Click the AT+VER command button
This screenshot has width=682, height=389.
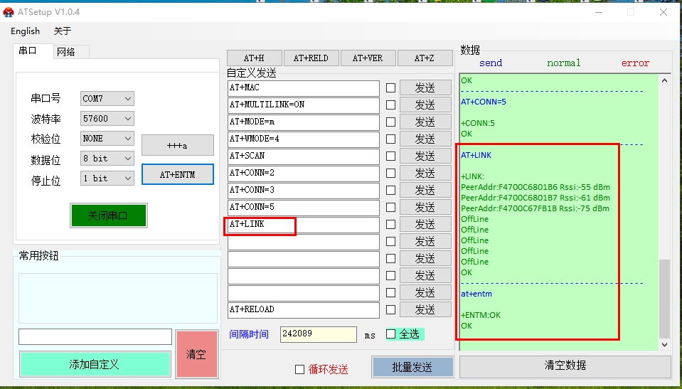368,58
